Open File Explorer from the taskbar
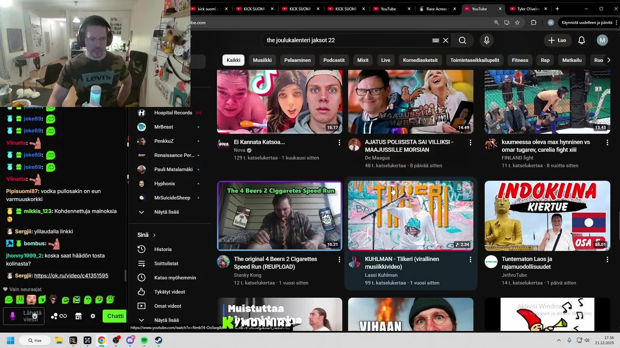620x348 pixels. click(x=59, y=340)
